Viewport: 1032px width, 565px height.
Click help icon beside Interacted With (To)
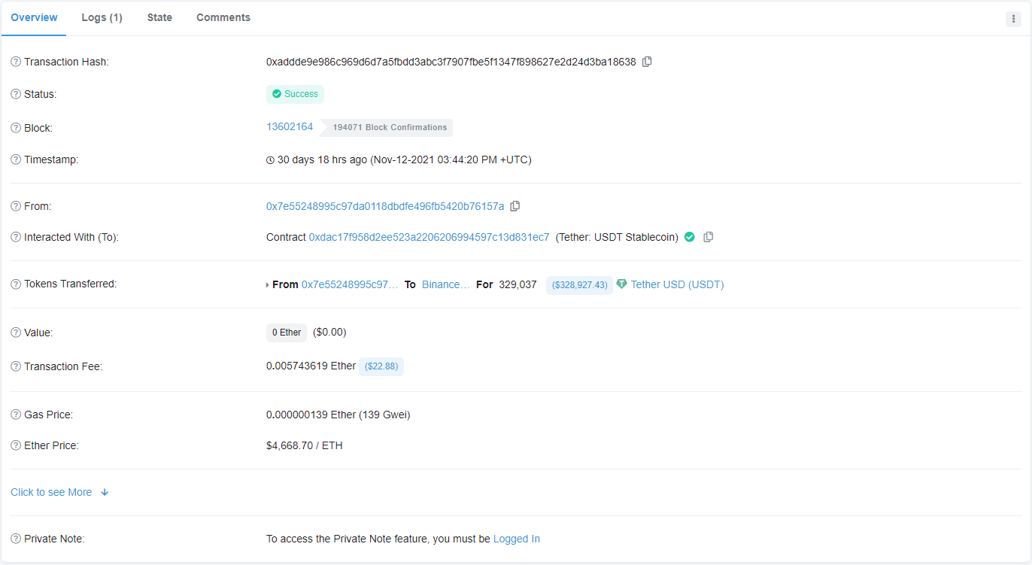[16, 237]
